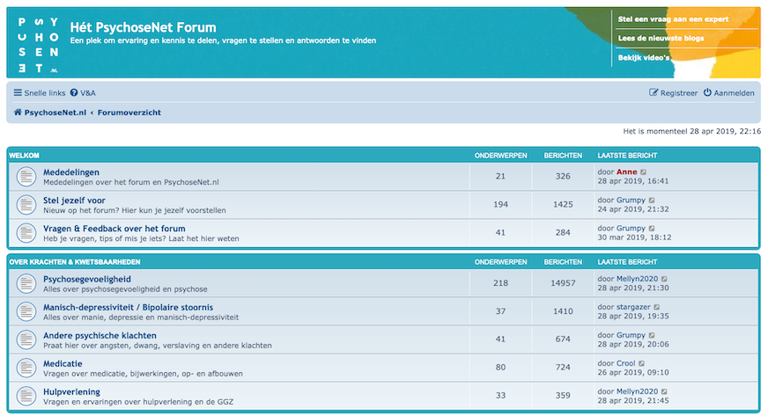Open 'Vragen & Feedback over het forum'
Screen dimensions: 768x416
tap(114, 229)
